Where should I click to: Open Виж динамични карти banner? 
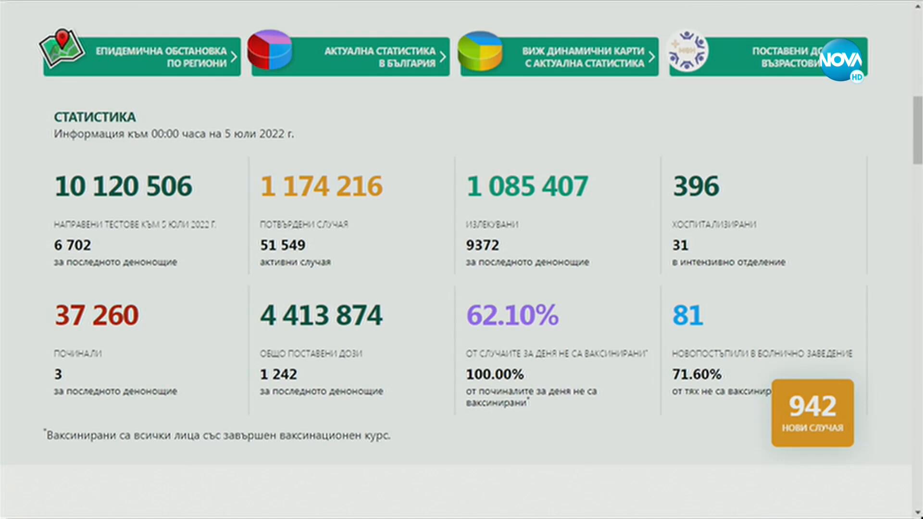[x=584, y=57]
